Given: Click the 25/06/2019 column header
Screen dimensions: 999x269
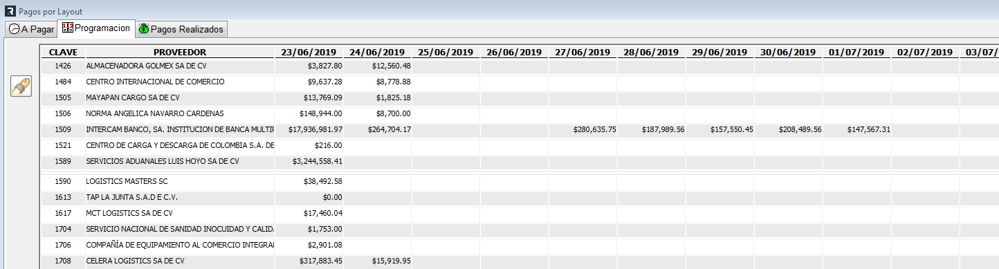Looking at the screenshot, I should coord(446,53).
